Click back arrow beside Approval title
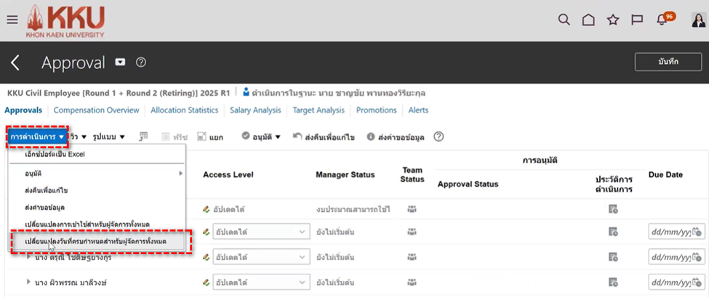The image size is (709, 297). tap(16, 63)
